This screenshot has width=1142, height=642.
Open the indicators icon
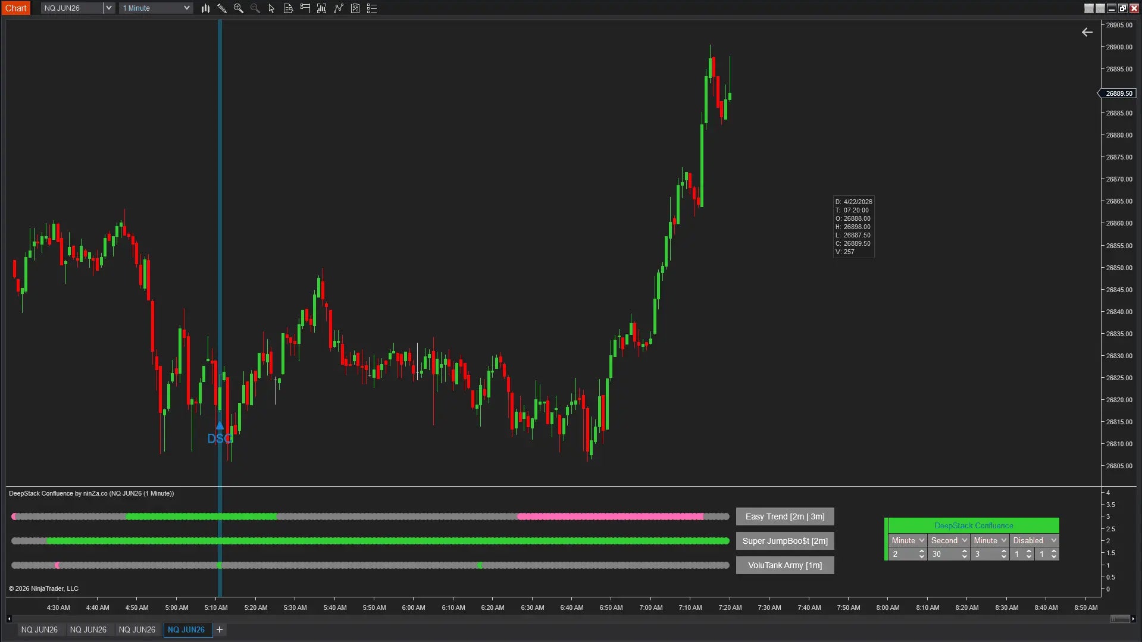click(321, 8)
